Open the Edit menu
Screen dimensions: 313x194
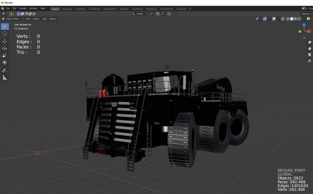pos(15,8)
